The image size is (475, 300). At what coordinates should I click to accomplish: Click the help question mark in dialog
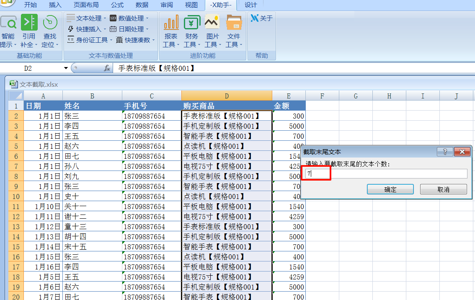445,152
